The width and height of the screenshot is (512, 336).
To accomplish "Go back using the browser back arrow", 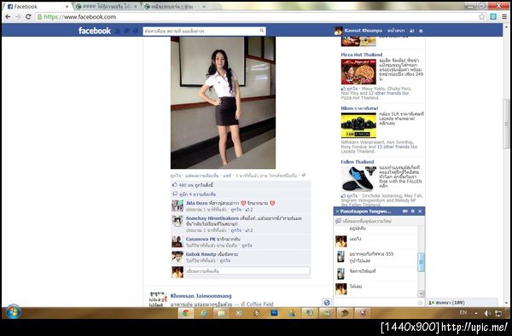I will [x=9, y=17].
